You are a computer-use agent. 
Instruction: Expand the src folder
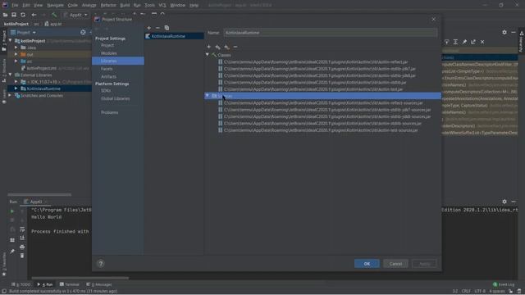click(x=16, y=61)
